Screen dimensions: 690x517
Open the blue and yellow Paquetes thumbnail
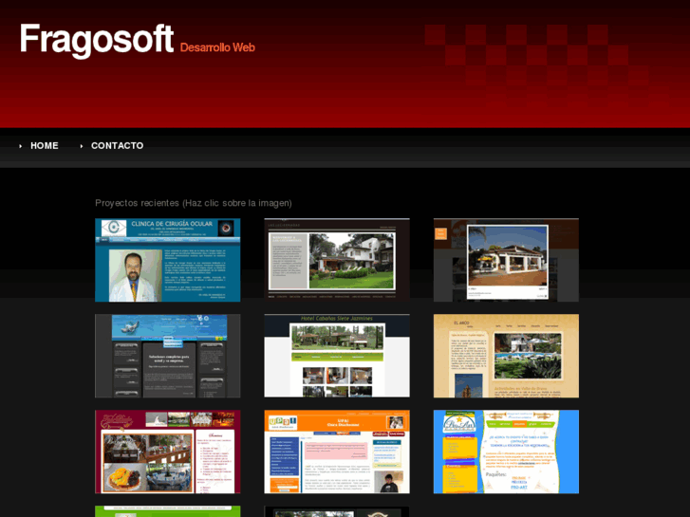pyautogui.click(x=506, y=452)
